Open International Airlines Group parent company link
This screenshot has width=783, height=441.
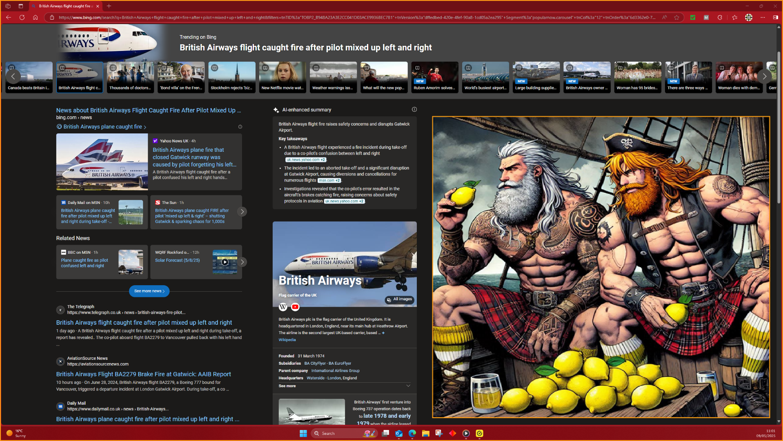[335, 370]
